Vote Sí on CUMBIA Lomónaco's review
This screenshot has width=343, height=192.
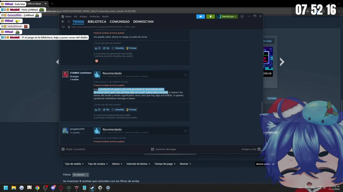97,110
